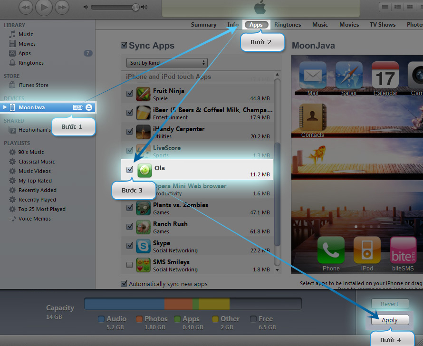Click the Ola app icon in list
The height and width of the screenshot is (346, 423).
(144, 170)
